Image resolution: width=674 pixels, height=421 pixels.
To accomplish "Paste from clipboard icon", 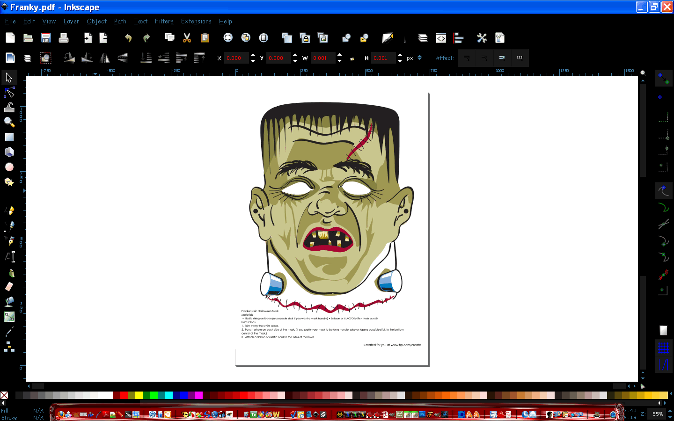I will click(205, 38).
